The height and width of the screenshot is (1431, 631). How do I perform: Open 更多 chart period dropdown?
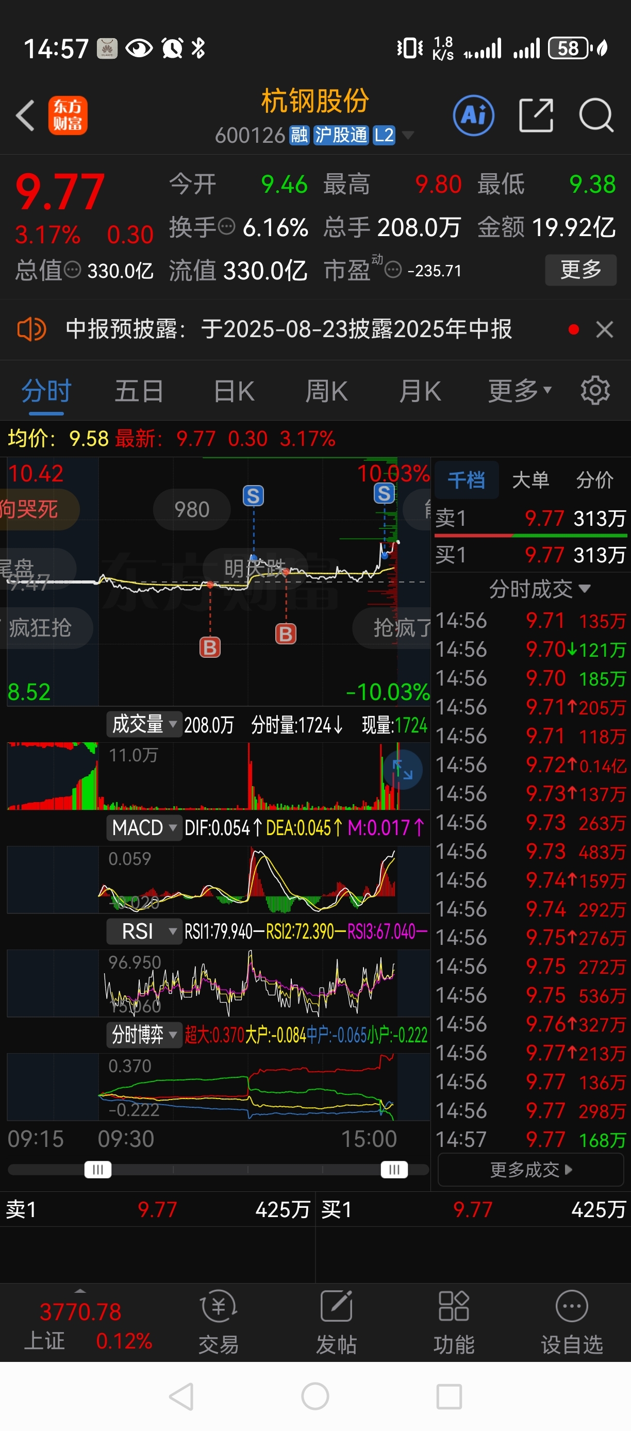pyautogui.click(x=520, y=391)
